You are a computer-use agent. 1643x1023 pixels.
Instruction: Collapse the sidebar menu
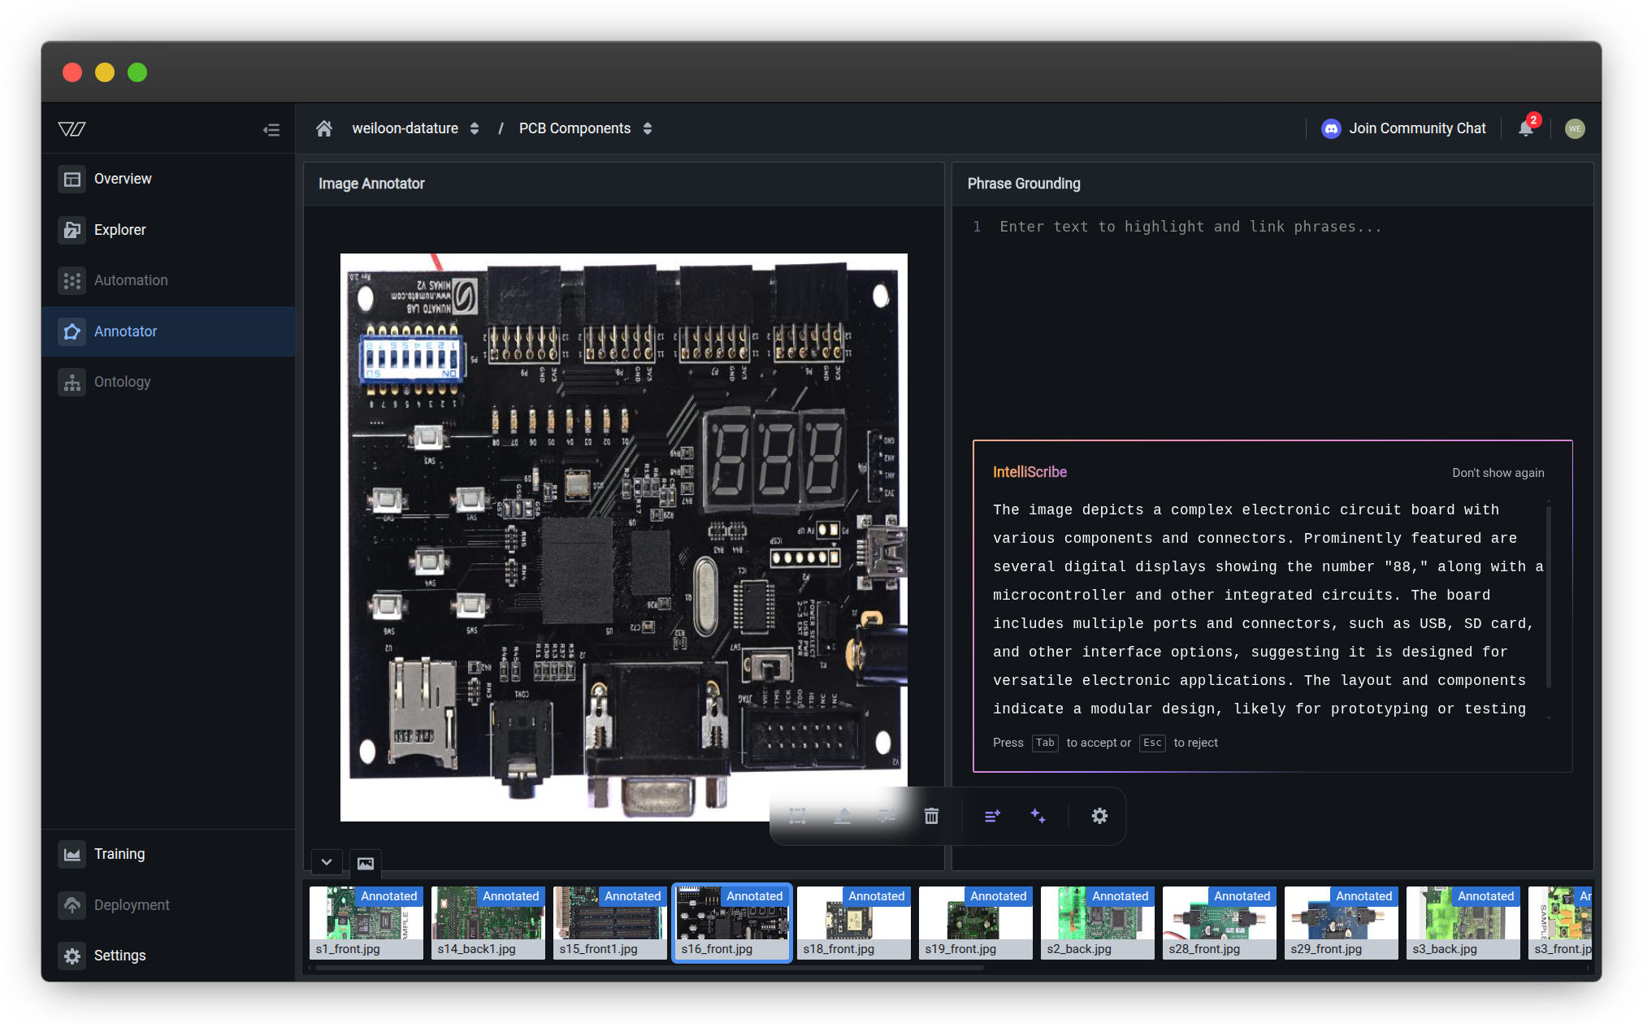tap(271, 129)
